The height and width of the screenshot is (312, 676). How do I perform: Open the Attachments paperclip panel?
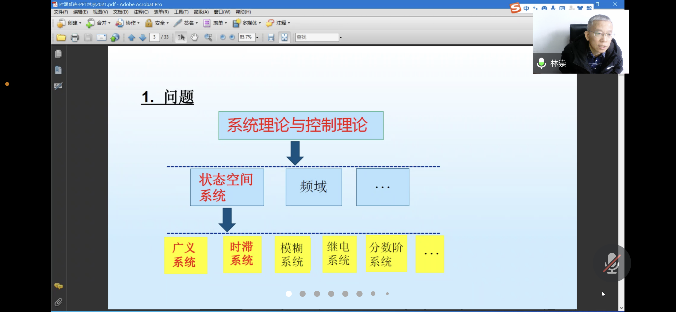point(58,302)
